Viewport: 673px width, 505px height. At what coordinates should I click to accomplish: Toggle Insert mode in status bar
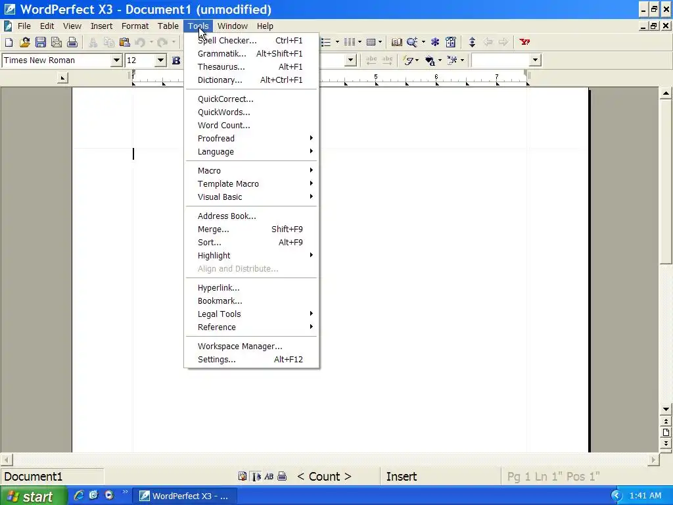[402, 477]
